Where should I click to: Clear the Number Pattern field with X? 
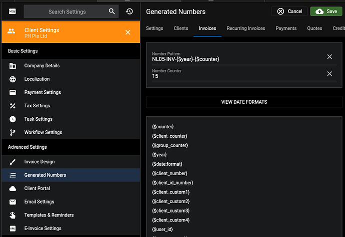(329, 57)
